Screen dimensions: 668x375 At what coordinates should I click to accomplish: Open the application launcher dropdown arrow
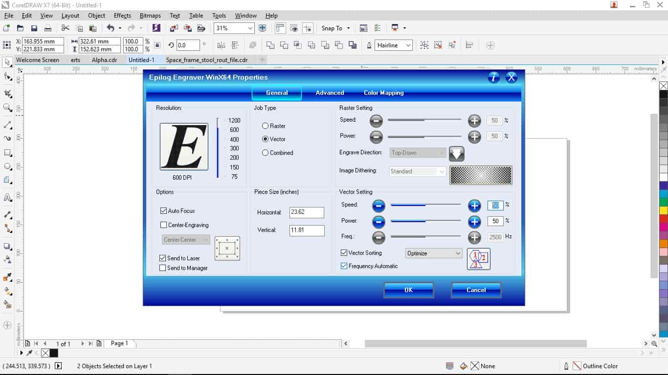404,28
